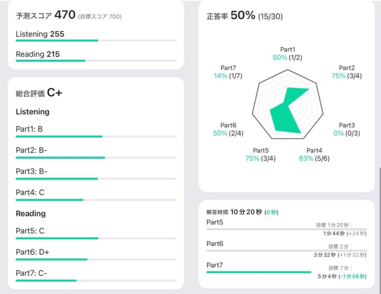Click the Part1 50% radar label
Viewport: 381px width, 294px height.
tap(287, 54)
